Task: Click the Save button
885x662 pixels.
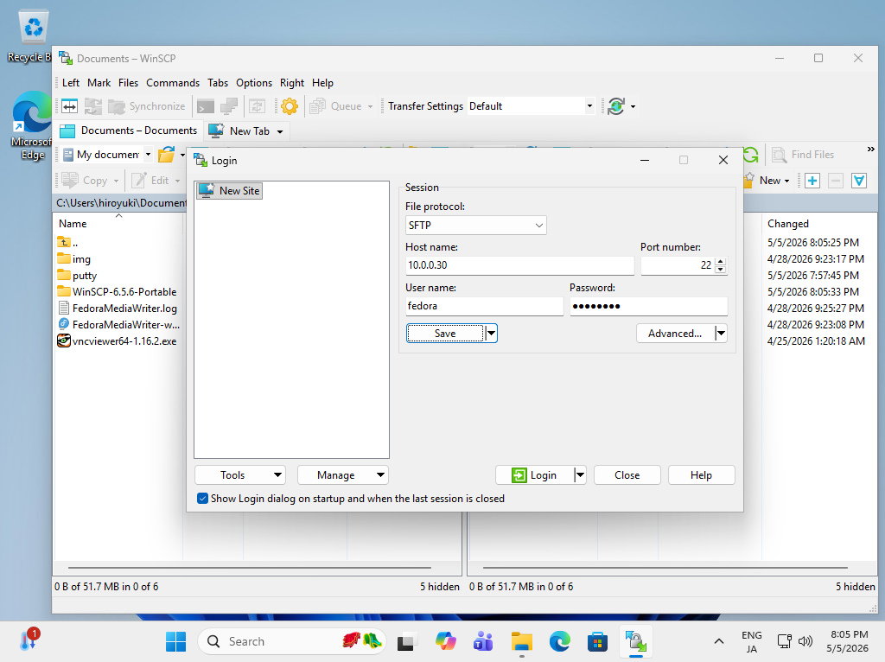Action: [x=445, y=334]
